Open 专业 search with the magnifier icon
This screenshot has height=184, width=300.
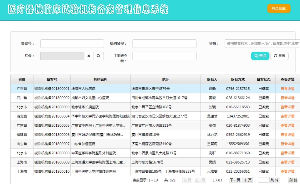tap(99, 56)
